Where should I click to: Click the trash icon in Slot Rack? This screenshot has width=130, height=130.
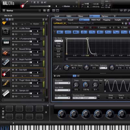43,19
